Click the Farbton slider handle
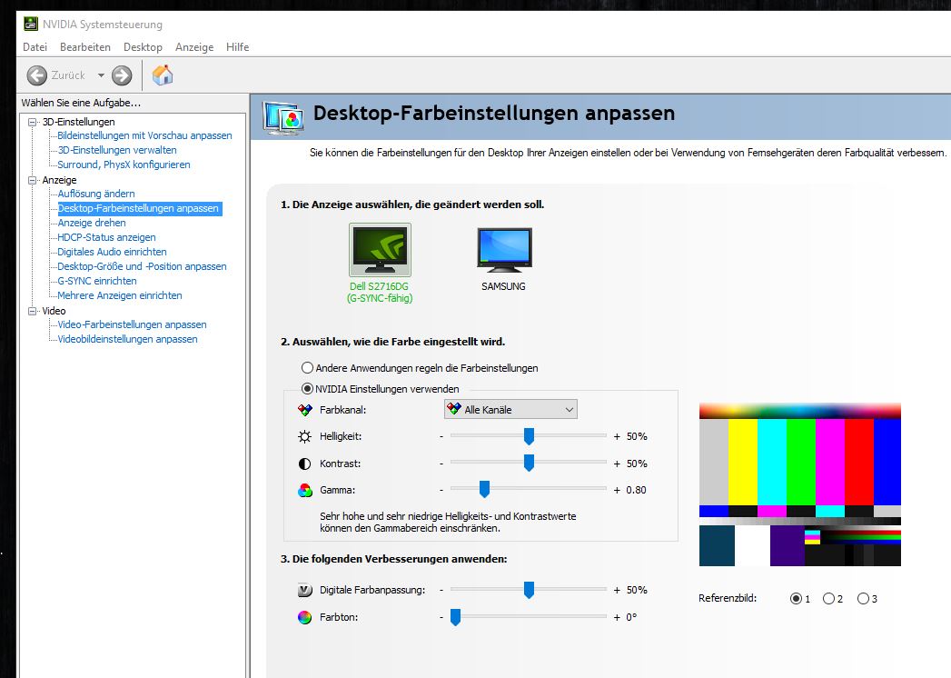951x678 pixels. pos(455,617)
